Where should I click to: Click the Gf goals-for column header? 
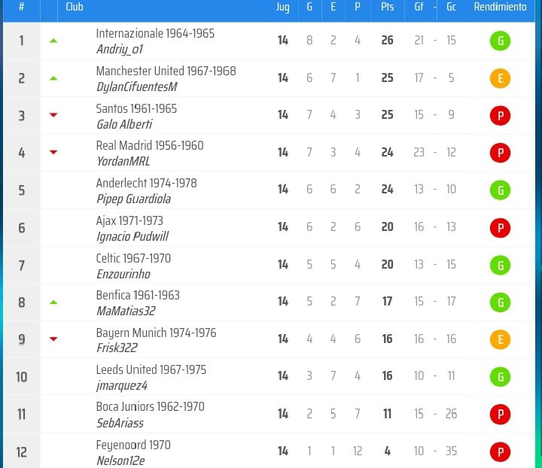[x=419, y=7]
